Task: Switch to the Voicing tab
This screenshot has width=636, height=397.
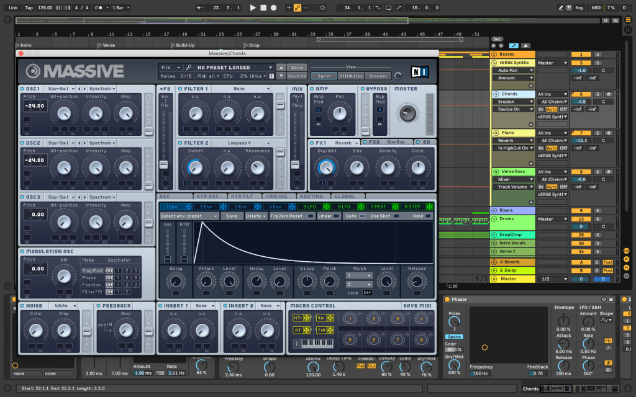Action: [276, 196]
